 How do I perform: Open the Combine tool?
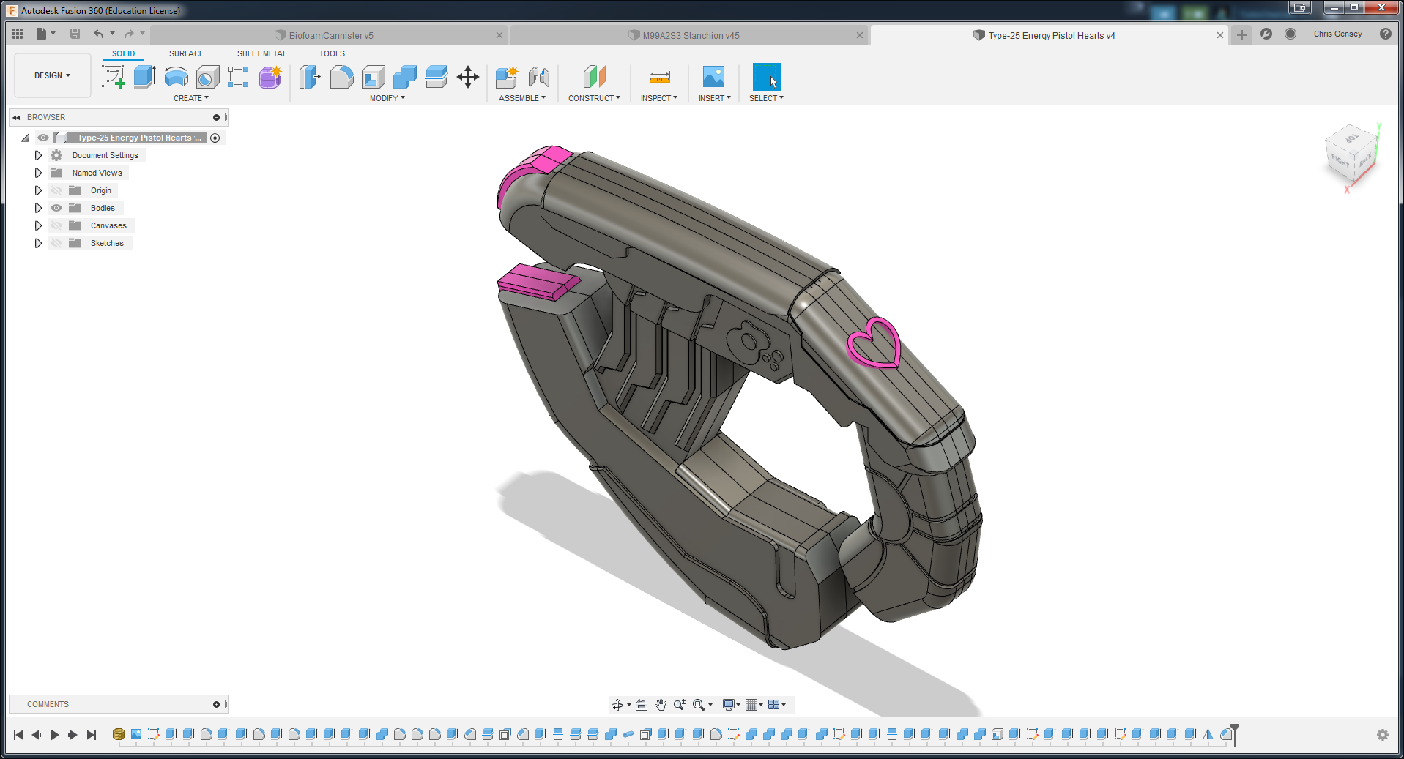[404, 77]
